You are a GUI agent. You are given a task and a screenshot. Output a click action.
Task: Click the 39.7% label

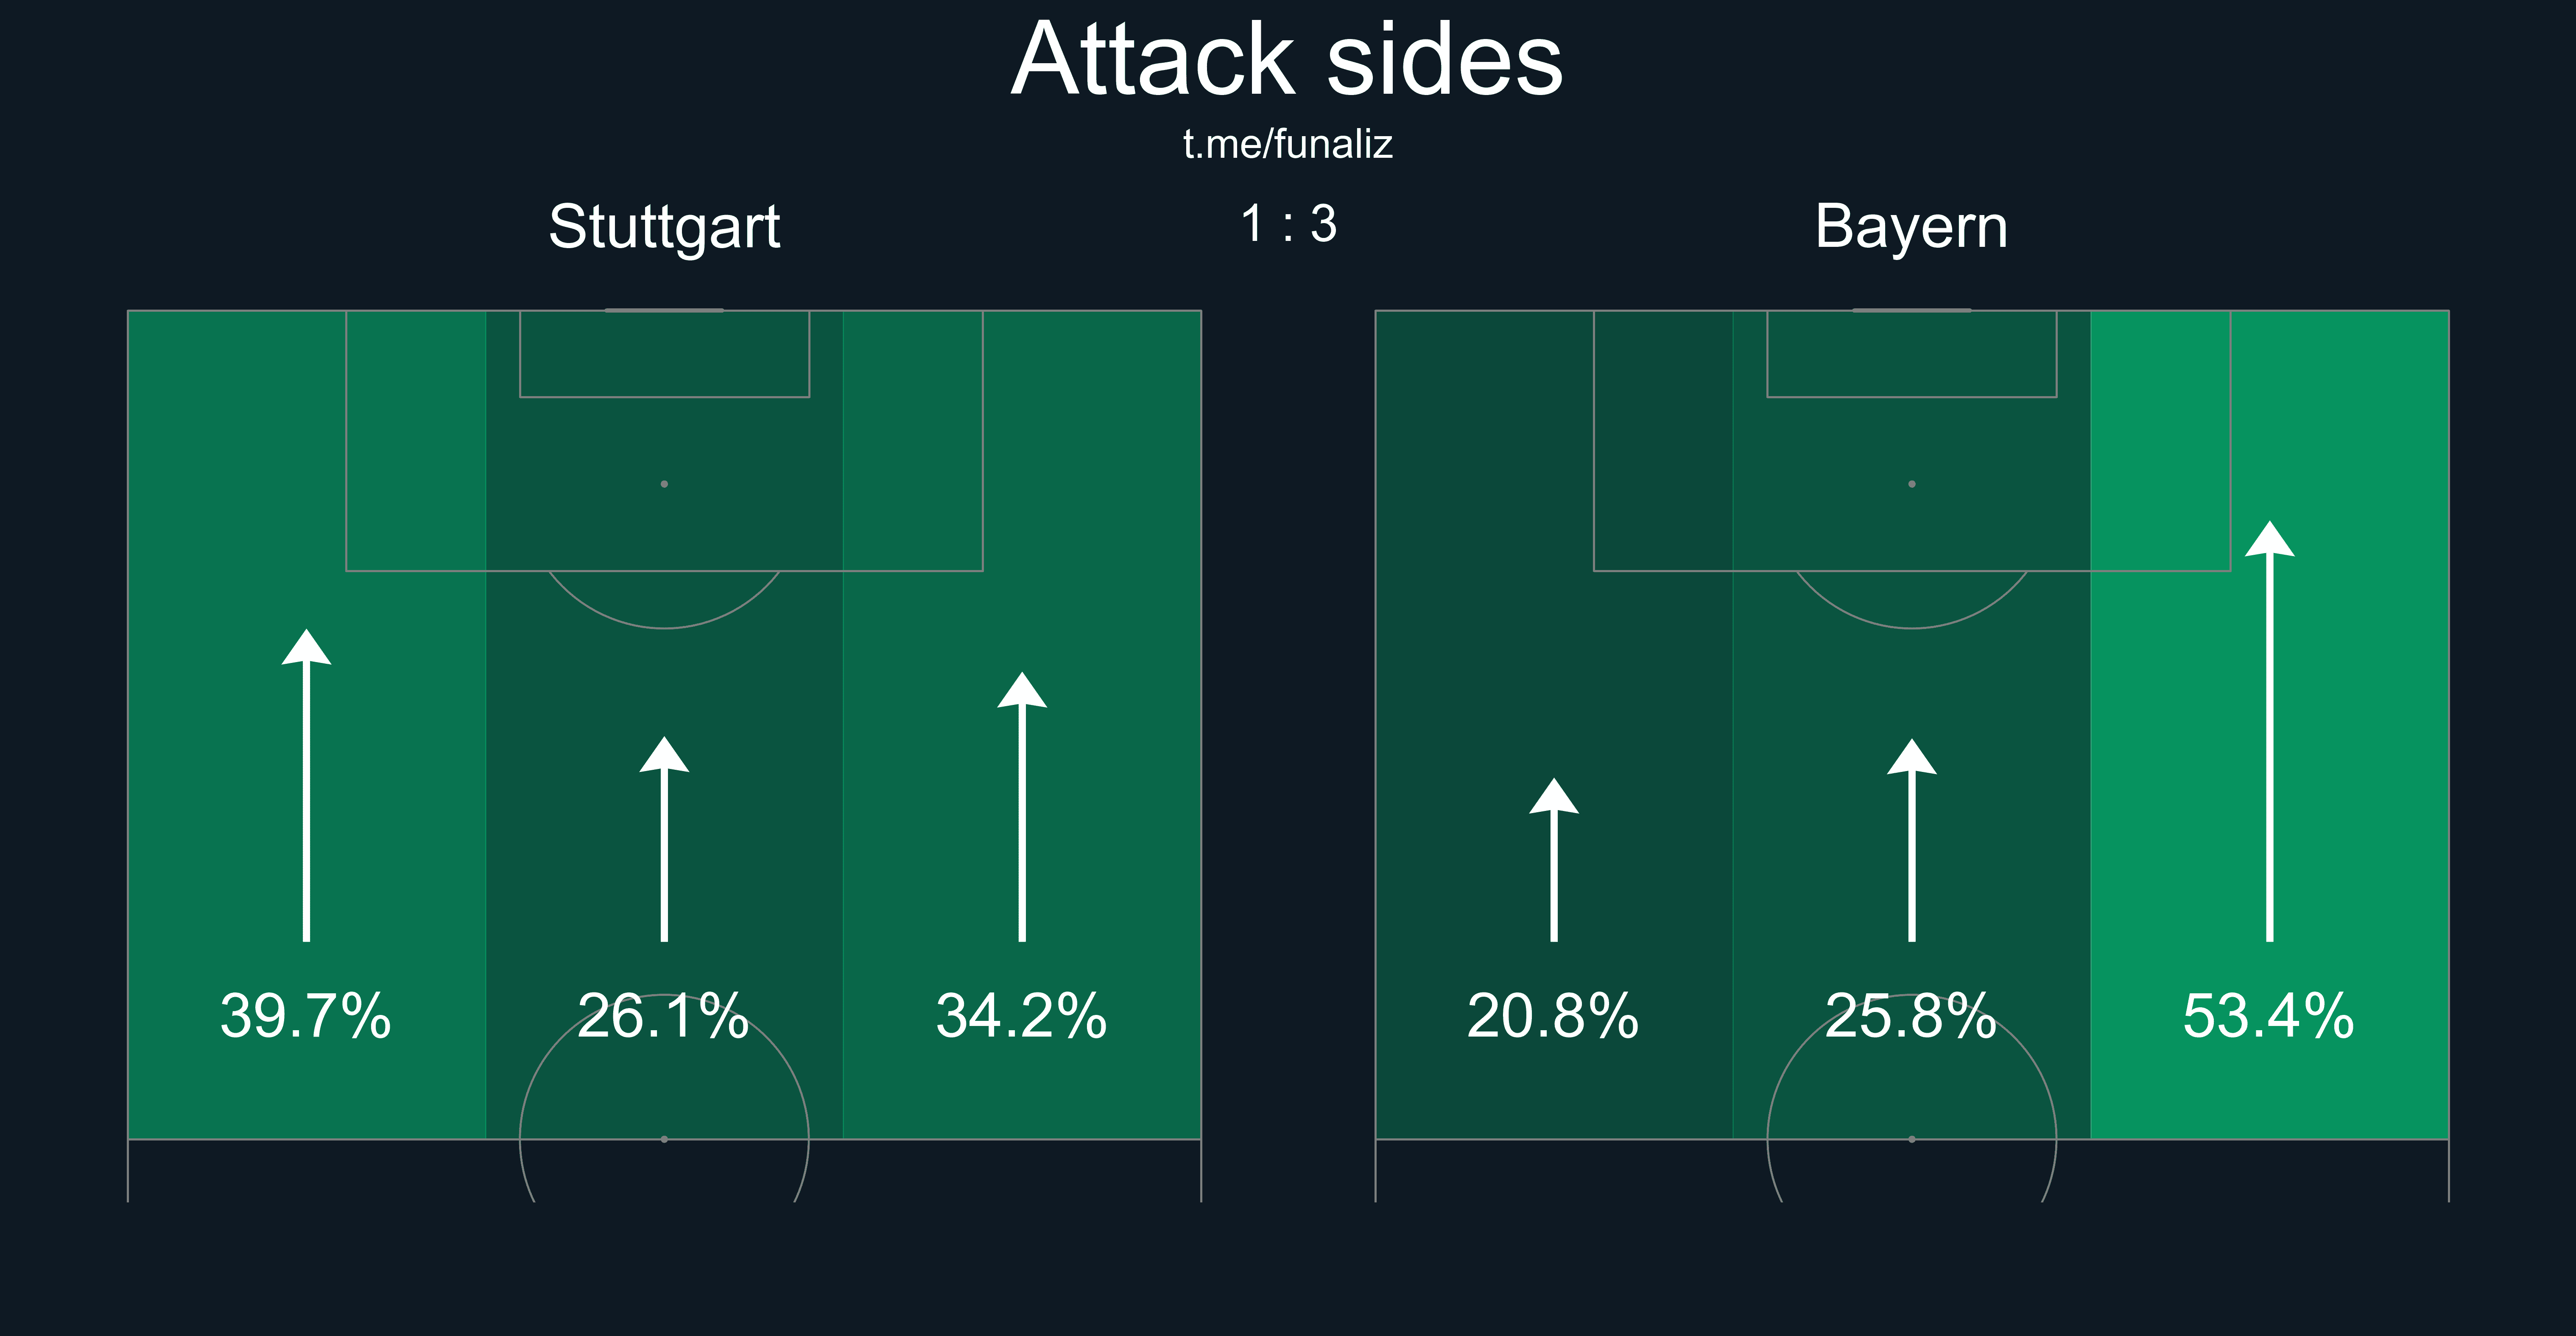click(306, 1016)
